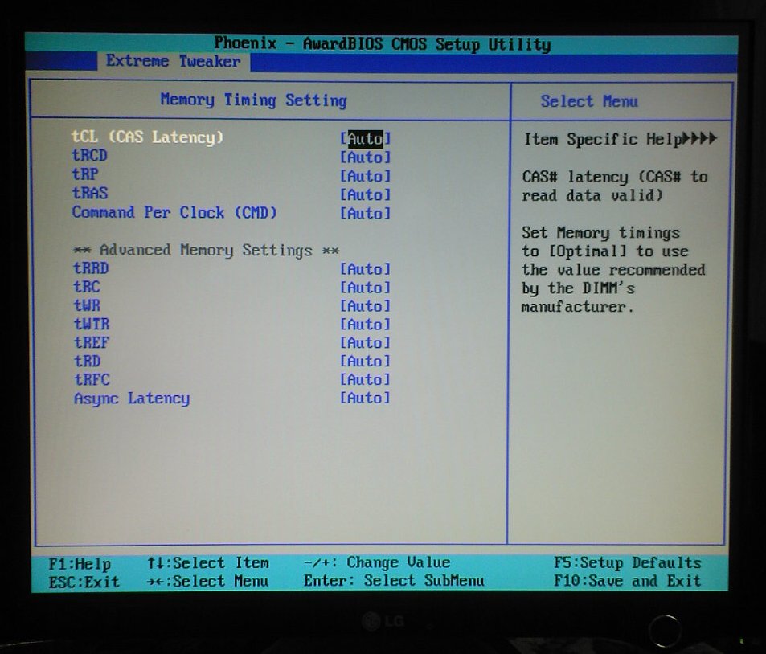Click the tWTR setting label
Viewport: 766px width, 654px height.
92,324
